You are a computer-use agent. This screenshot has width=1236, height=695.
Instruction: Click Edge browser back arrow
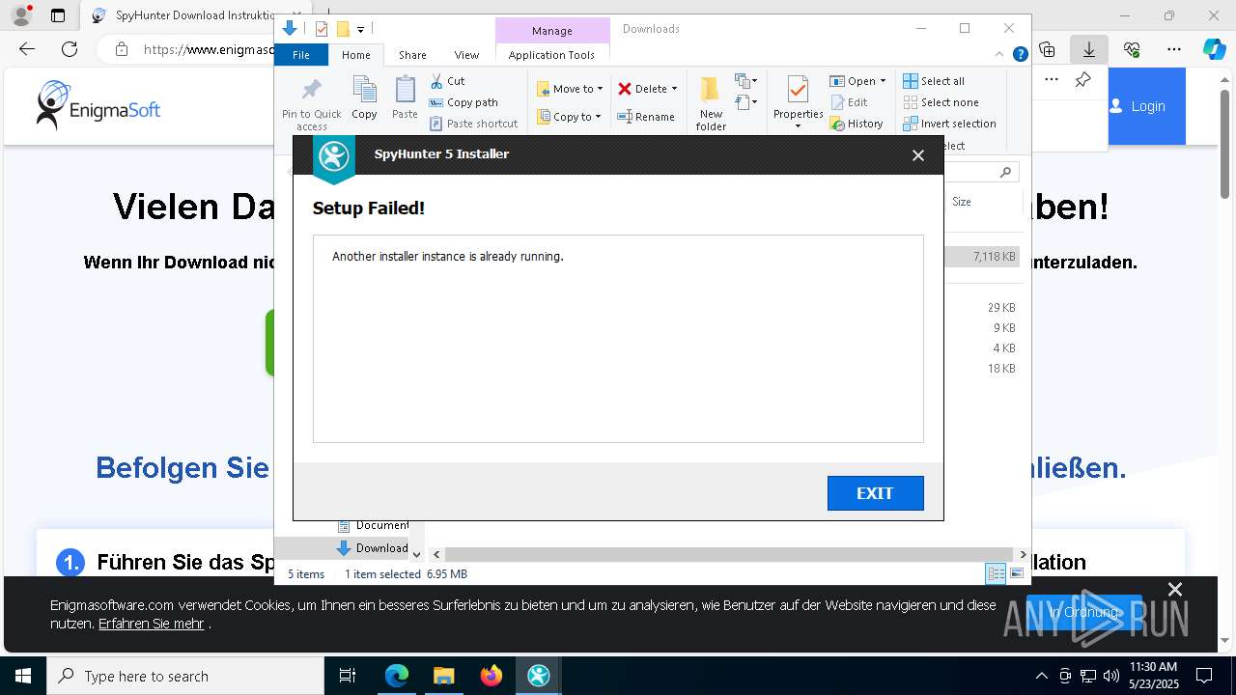(27, 49)
